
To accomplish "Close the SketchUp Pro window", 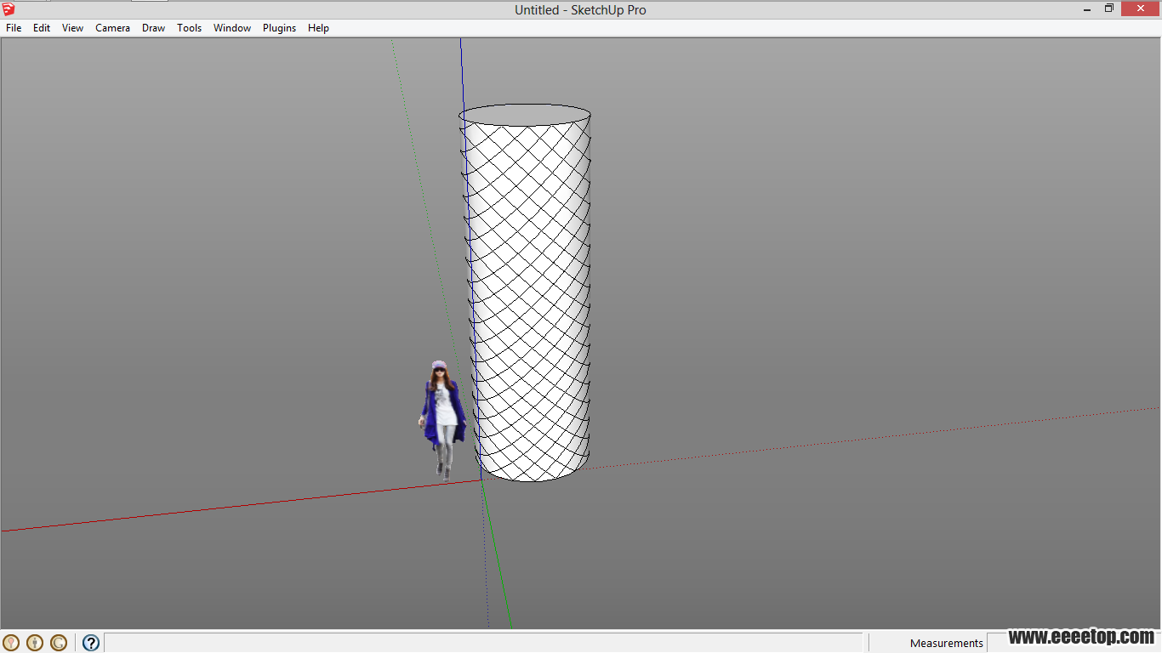I will [x=1141, y=9].
